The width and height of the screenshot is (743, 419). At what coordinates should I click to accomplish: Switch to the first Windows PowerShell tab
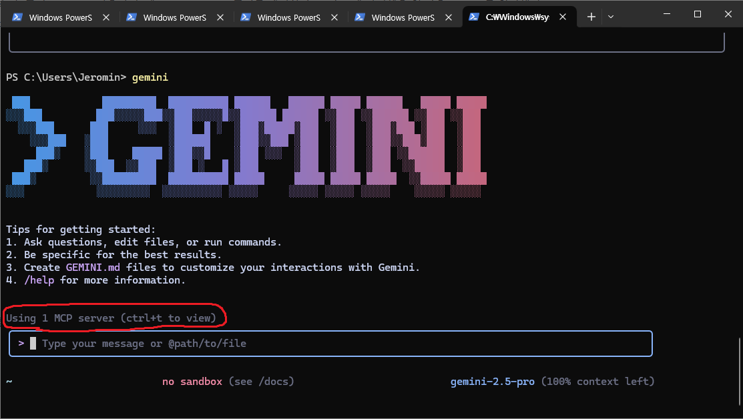(x=60, y=17)
